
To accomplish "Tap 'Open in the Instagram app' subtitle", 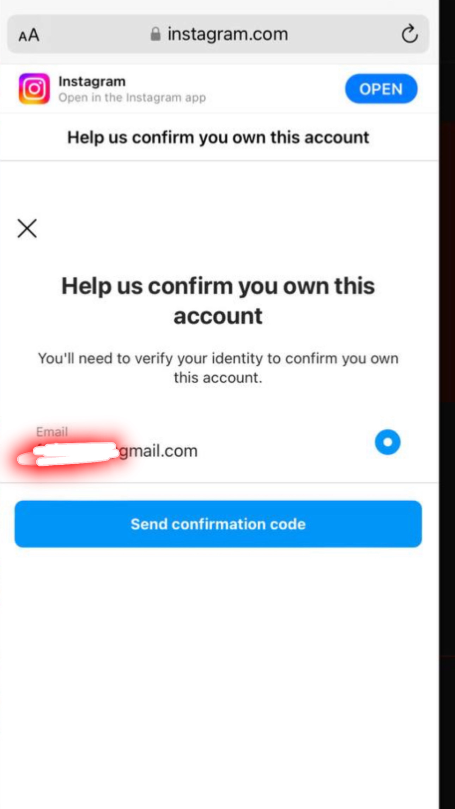I will pyautogui.click(x=132, y=97).
